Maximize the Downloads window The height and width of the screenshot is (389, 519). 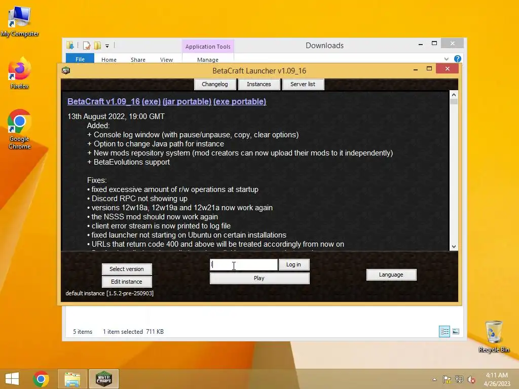click(x=434, y=44)
